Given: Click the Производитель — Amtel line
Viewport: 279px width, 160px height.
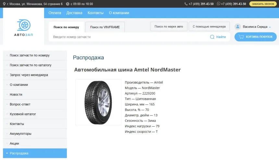Looking at the screenshot, I should click(x=144, y=82).
